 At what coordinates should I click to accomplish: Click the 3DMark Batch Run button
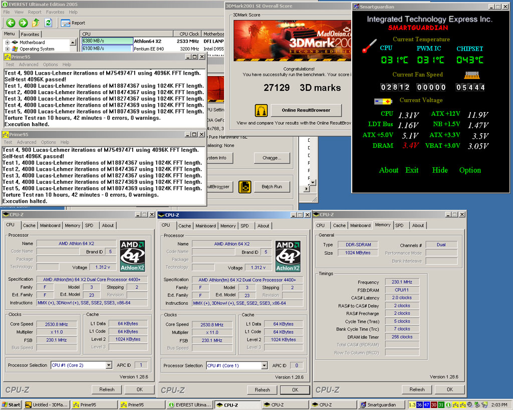[x=272, y=187]
